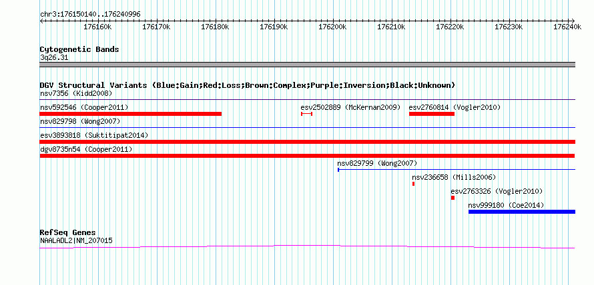
Task: Open variant esv2760814 (Vogler2010) label
Action: coord(455,107)
